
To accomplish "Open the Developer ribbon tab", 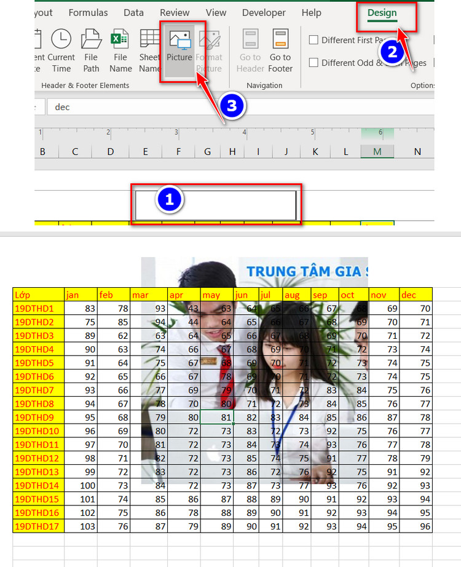I will tap(264, 13).
